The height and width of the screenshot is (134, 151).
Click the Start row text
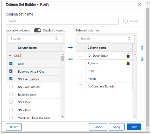pos(91,71)
